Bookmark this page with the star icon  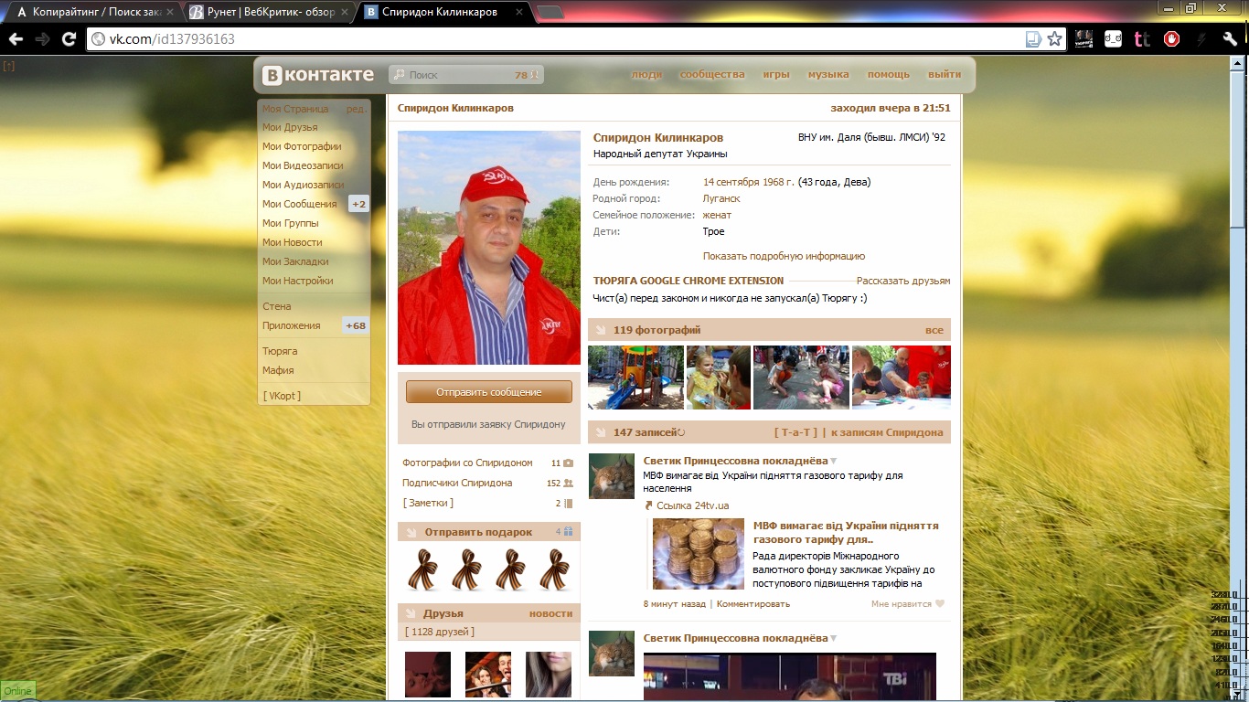point(1054,38)
